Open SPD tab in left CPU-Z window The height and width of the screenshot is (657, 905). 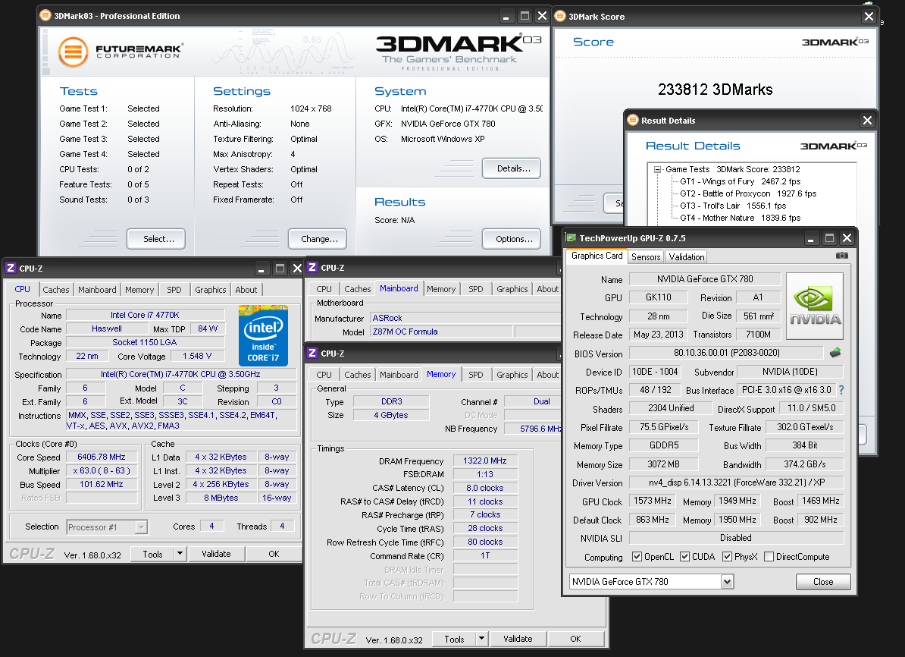(174, 290)
